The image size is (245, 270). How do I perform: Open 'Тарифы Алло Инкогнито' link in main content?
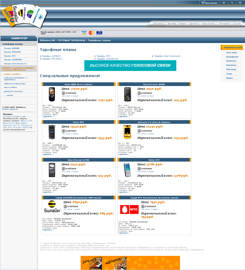(167, 56)
